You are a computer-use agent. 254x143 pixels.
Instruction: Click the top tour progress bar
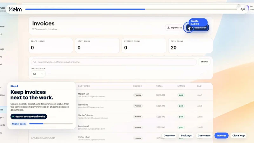pos(131,9)
